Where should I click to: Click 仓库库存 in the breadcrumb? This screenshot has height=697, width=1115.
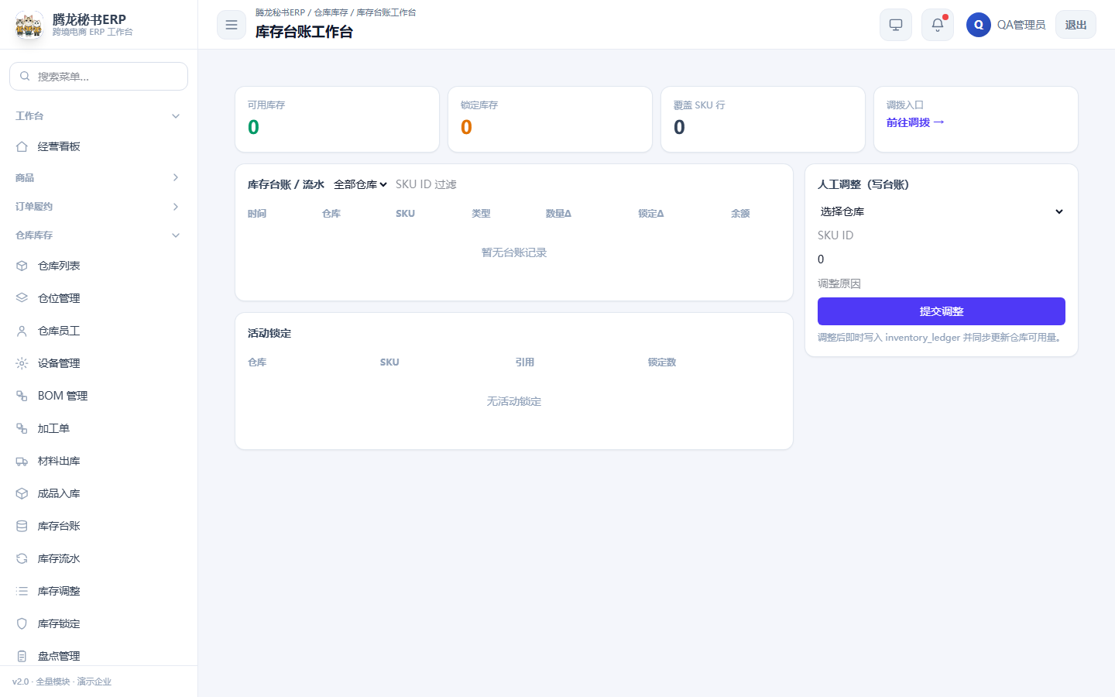pyautogui.click(x=331, y=12)
